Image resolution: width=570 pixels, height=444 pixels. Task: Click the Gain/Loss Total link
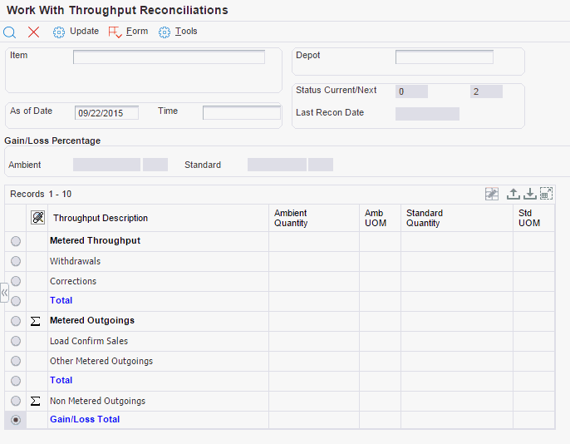85,420
